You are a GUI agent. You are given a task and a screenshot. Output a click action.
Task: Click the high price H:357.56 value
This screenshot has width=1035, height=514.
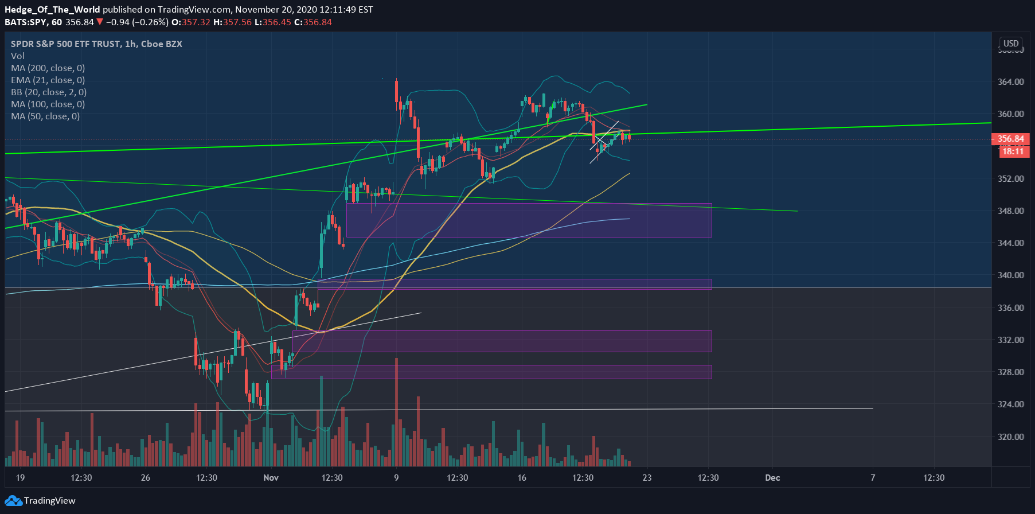[x=233, y=22]
